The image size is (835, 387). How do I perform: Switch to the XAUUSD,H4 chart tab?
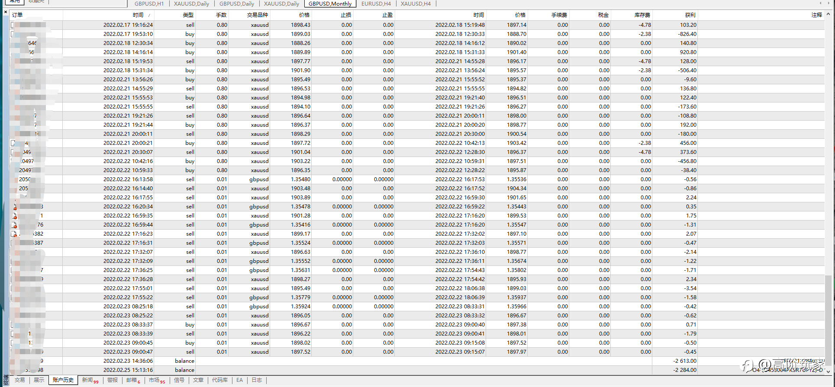[x=416, y=3]
